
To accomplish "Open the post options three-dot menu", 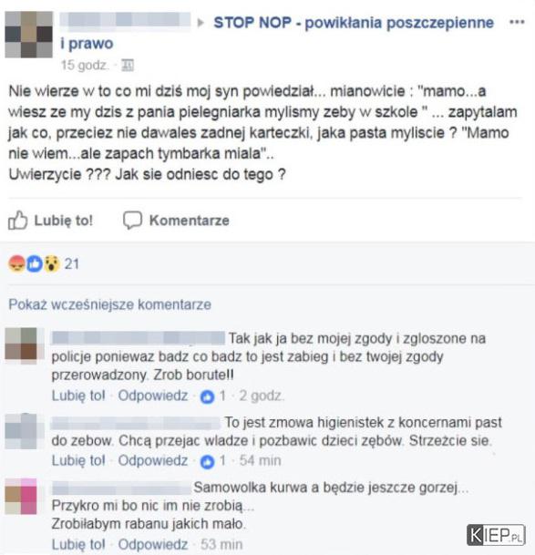I will coord(517,22).
